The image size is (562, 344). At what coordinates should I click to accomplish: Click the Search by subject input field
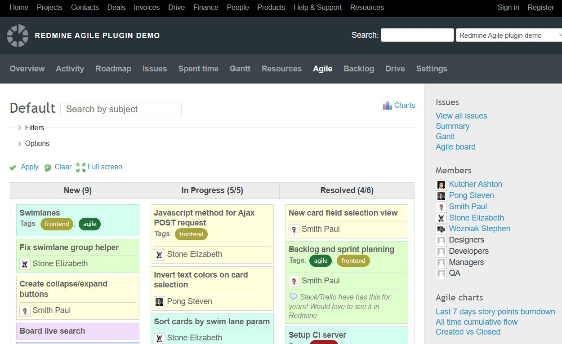click(120, 109)
